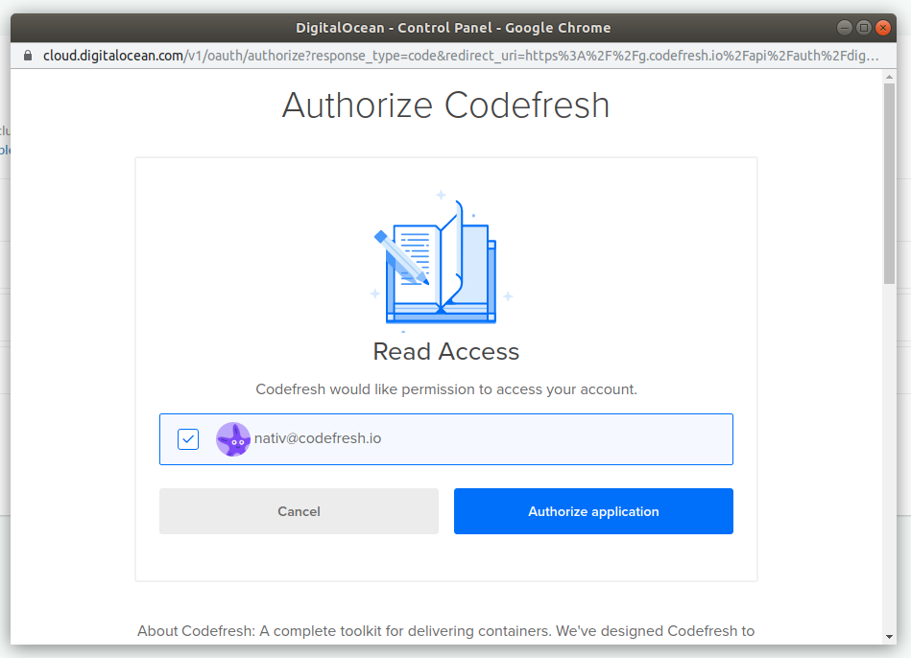Click the permission request description text
The image size is (911, 658).
pos(445,389)
